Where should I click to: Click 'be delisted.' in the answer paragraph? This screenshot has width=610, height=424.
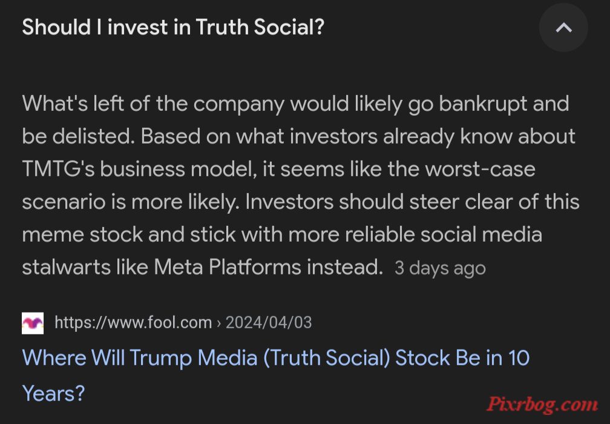79,136
